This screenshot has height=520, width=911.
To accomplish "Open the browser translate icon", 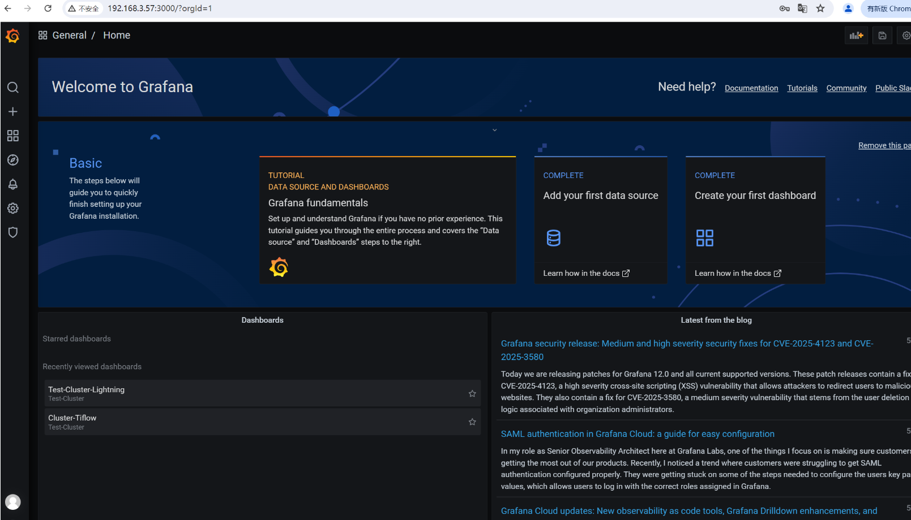I will [x=802, y=8].
